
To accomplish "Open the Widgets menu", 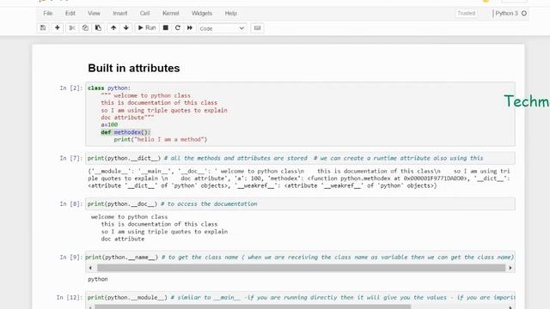I will tap(202, 14).
